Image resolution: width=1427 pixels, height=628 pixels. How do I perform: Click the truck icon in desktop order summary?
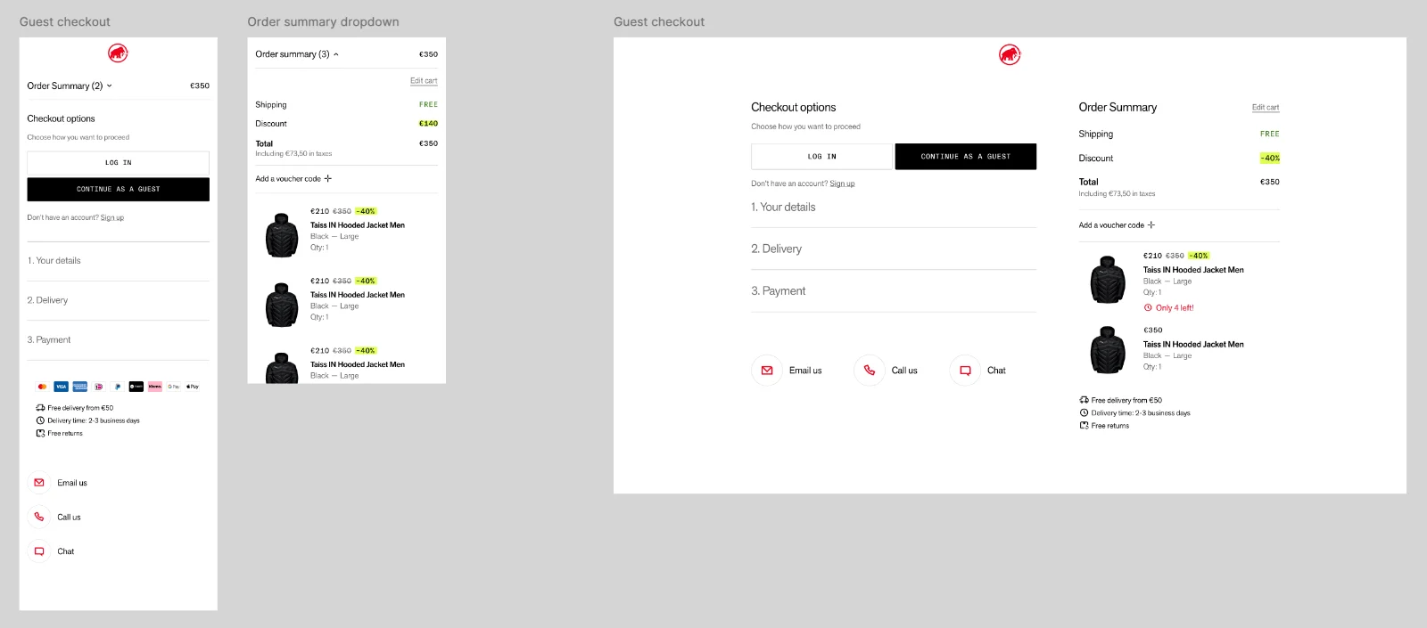click(1084, 400)
